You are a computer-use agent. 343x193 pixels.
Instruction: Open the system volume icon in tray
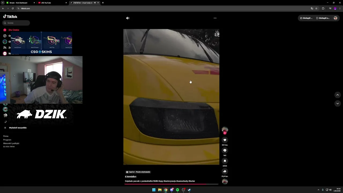[x=330, y=190]
